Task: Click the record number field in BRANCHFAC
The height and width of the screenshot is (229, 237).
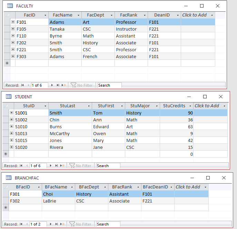Action: click(x=38, y=224)
